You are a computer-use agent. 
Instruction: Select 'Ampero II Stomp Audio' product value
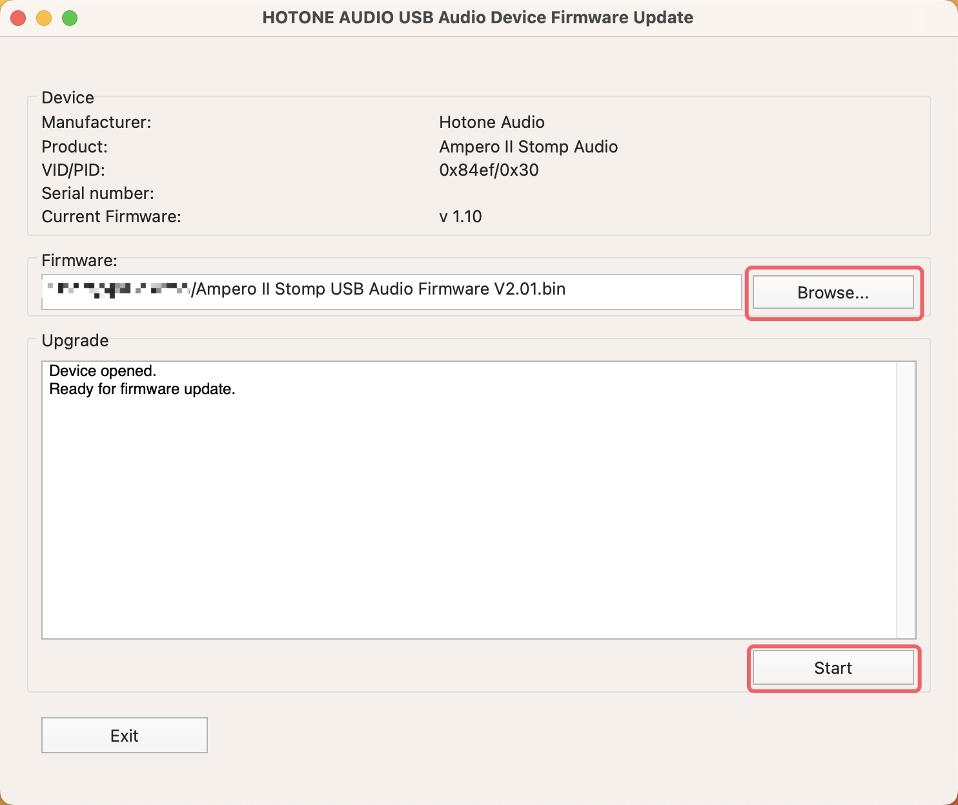pos(529,147)
